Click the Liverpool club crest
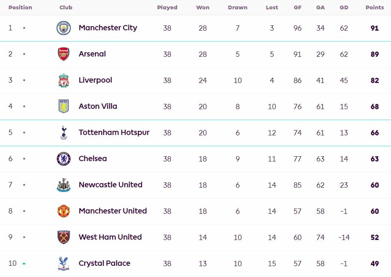This screenshot has height=277, width=391. point(64,80)
